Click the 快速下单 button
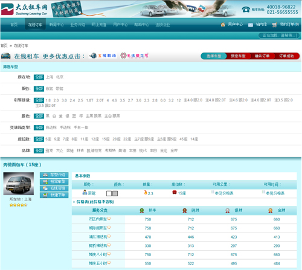 [x=54, y=195]
